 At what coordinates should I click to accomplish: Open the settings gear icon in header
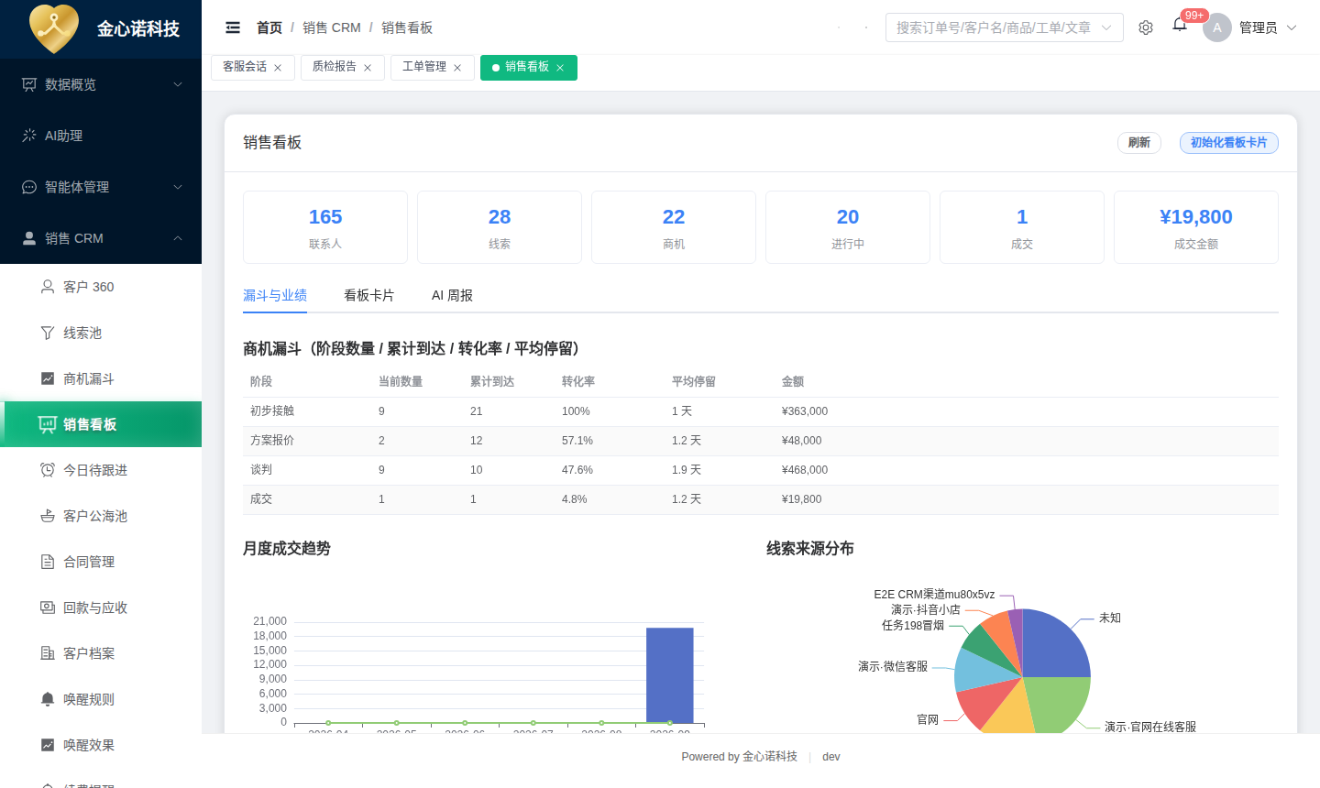click(1146, 27)
